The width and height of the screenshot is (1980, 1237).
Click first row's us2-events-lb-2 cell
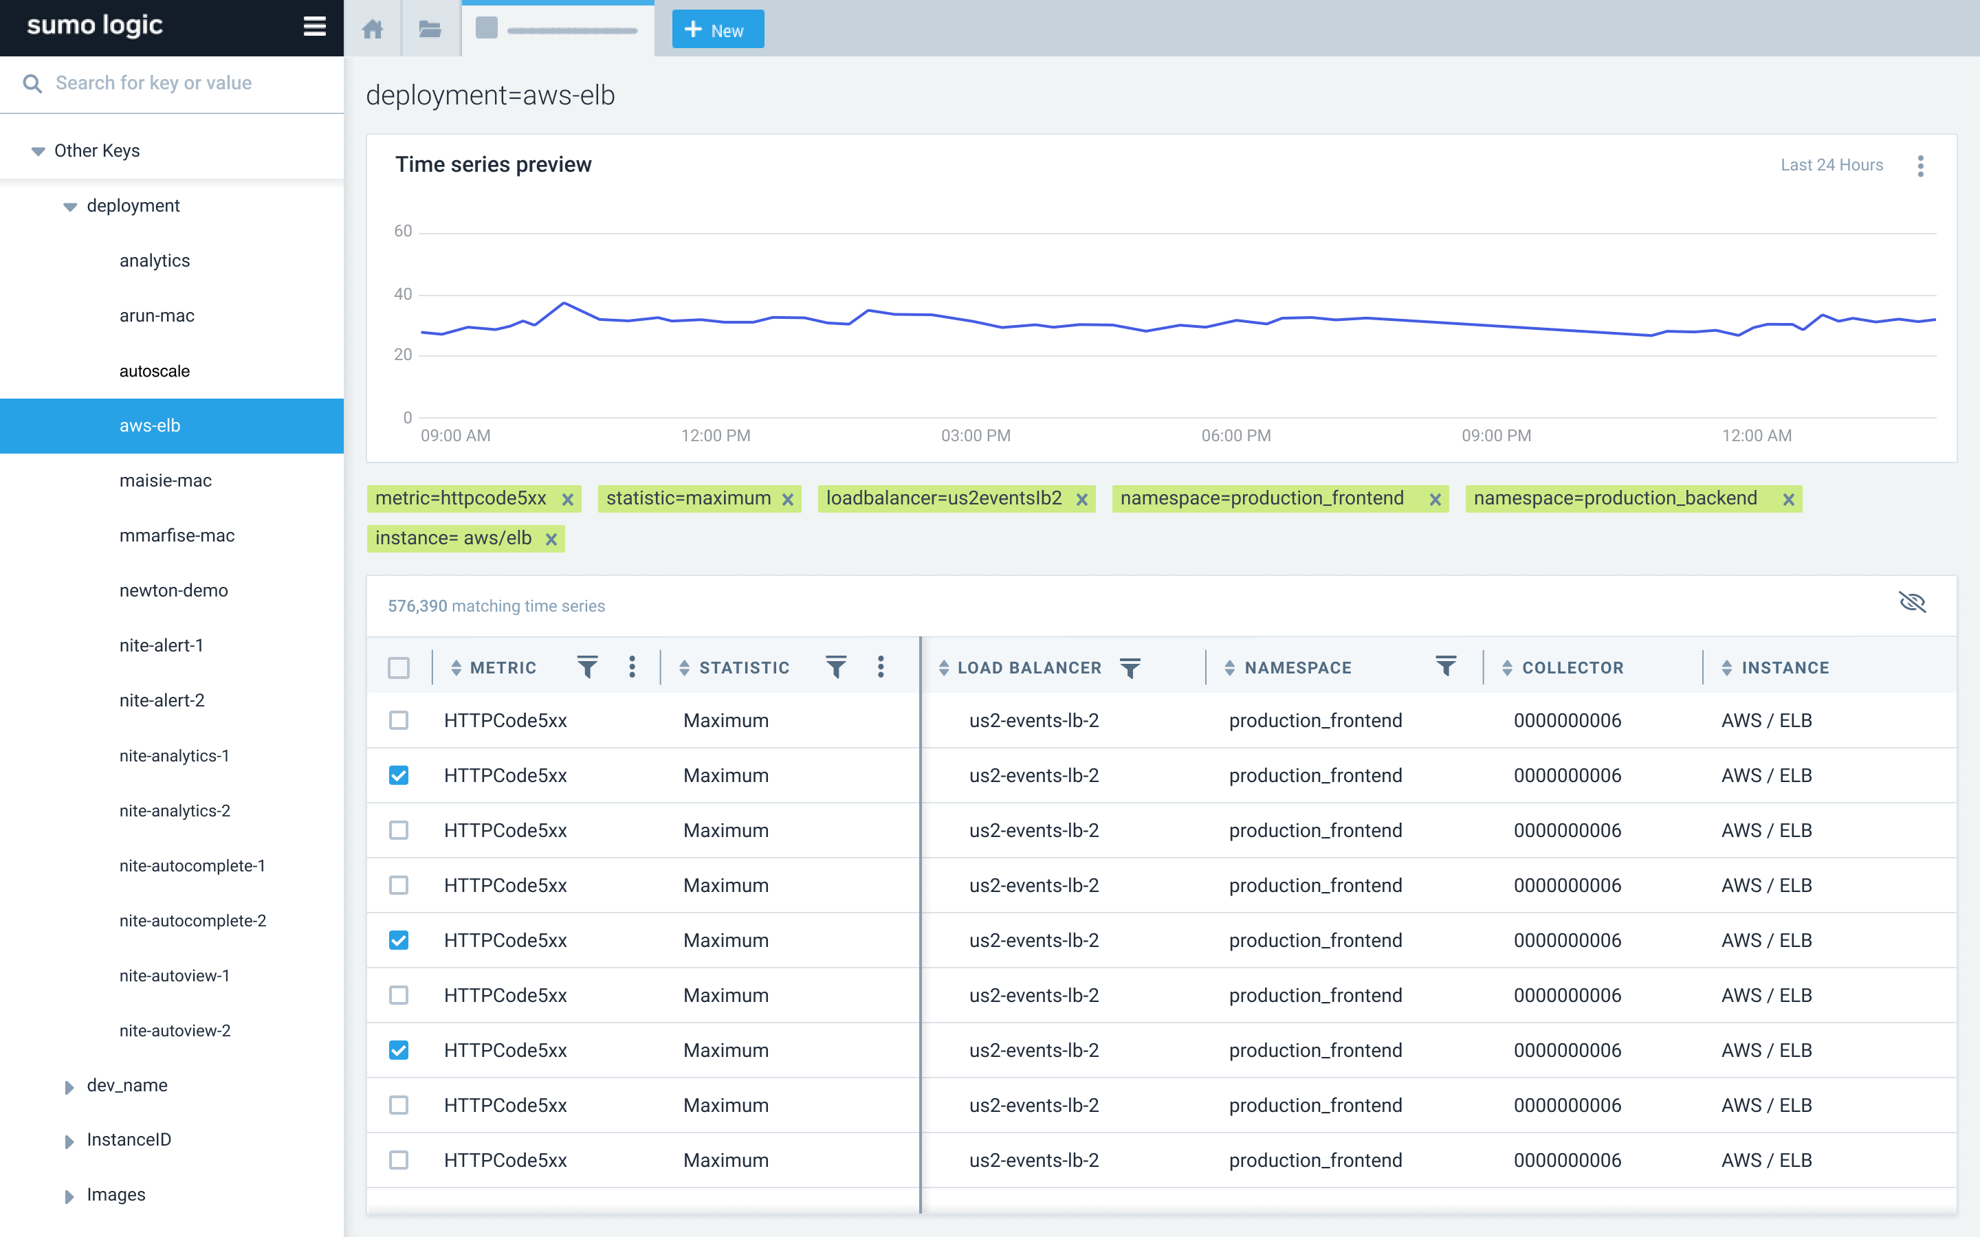pyautogui.click(x=1034, y=720)
